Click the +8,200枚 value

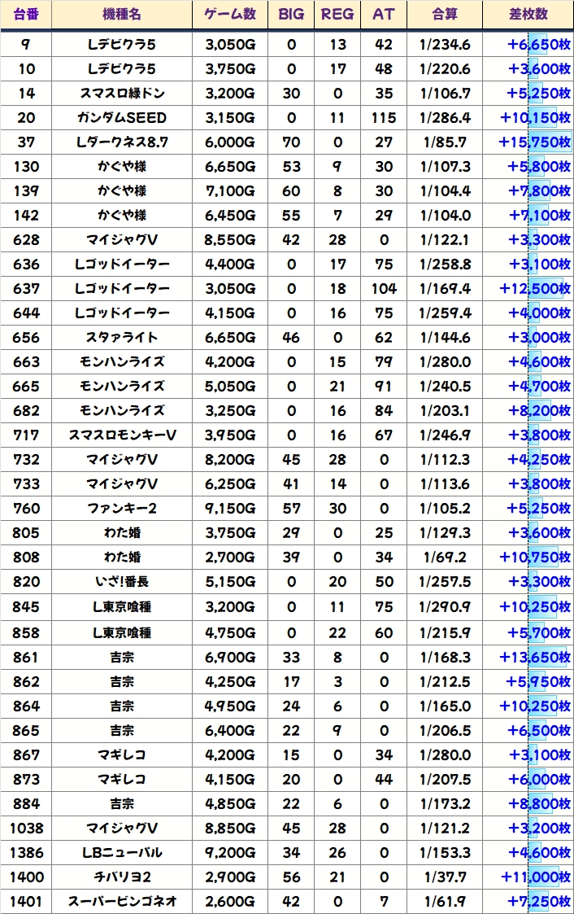[539, 411]
